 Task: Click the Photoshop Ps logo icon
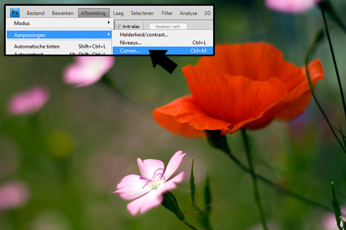point(16,13)
